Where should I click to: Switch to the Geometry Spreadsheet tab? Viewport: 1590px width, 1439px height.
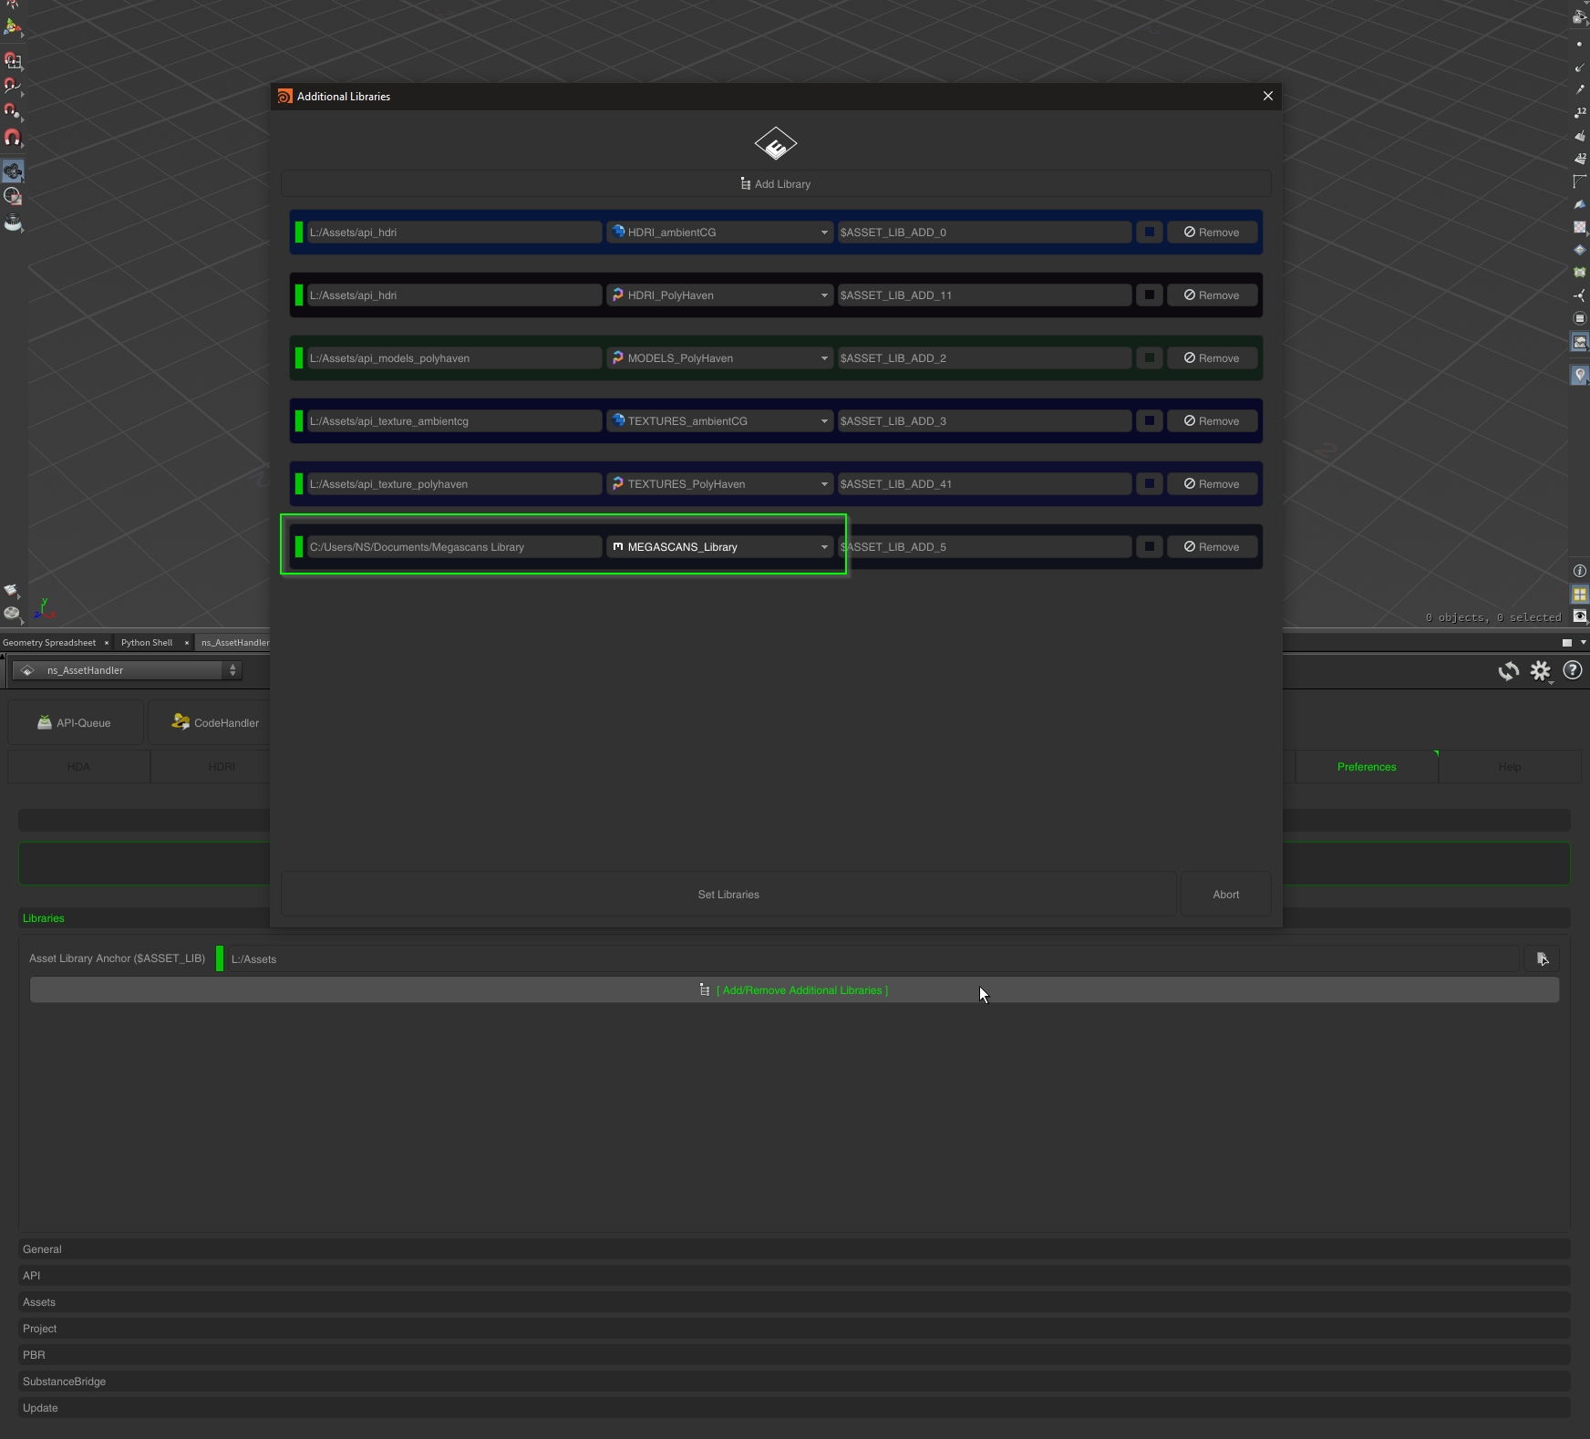[x=49, y=643]
